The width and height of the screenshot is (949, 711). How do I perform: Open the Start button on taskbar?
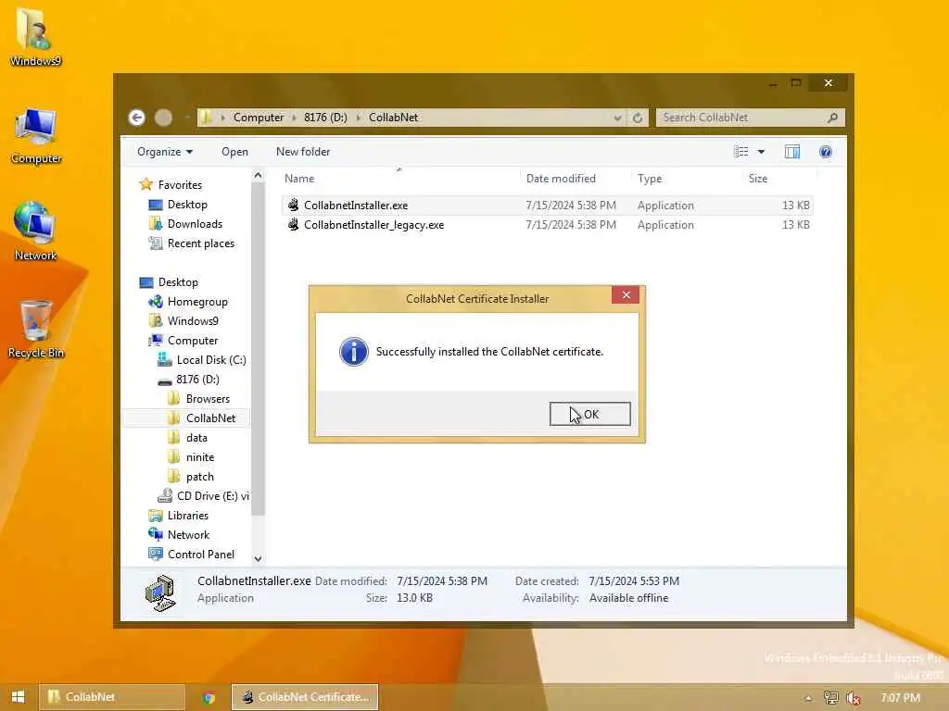(18, 697)
